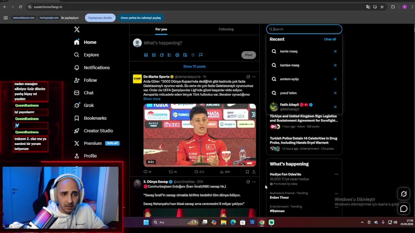Select recent search 'yusuf tekın'
415x233 pixels.
[304, 93]
